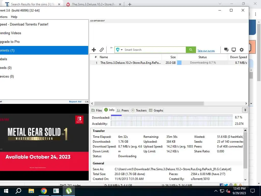Switch to the Graphs tab
The height and width of the screenshot is (196, 261).
[x=156, y=110]
